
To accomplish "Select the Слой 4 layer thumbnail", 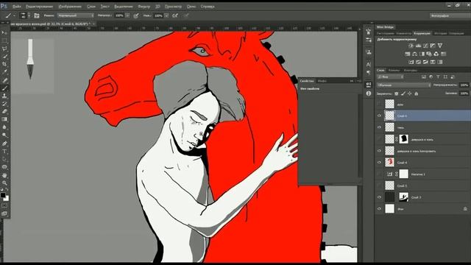I will pyautogui.click(x=389, y=162).
